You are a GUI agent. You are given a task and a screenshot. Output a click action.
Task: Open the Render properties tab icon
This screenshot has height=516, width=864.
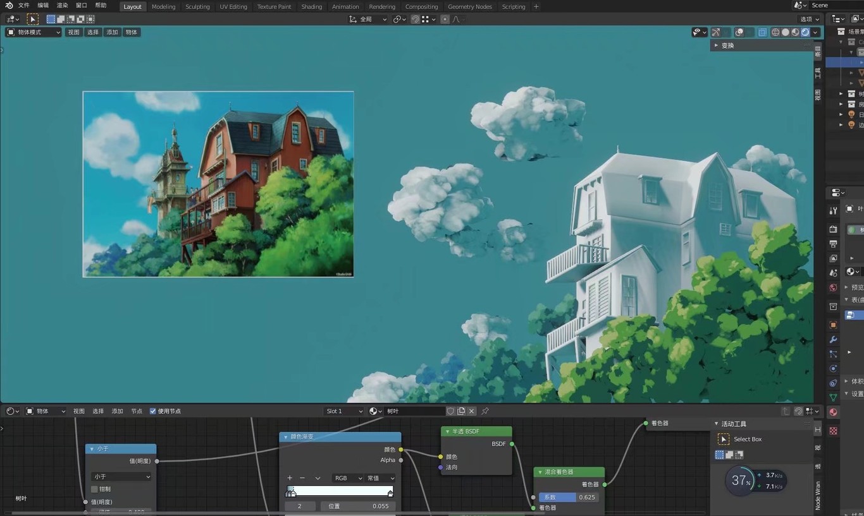833,229
